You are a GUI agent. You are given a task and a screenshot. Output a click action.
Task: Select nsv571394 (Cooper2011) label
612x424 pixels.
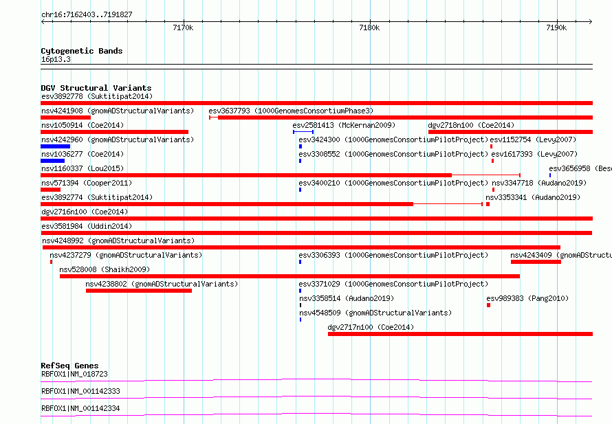tap(87, 183)
